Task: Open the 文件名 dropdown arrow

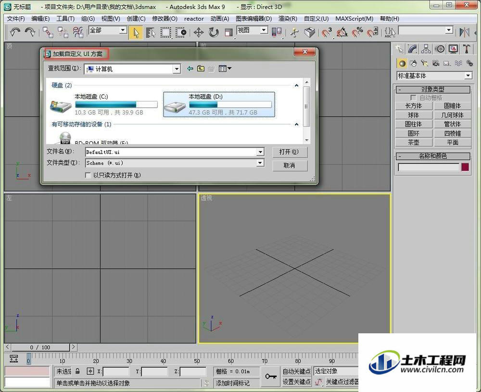Action: (260, 152)
